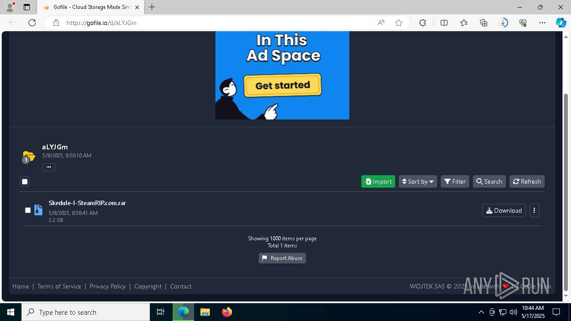
Task: Tick the Skedule-I-SteamRIP.com.rar checkbox
Action: click(x=28, y=210)
